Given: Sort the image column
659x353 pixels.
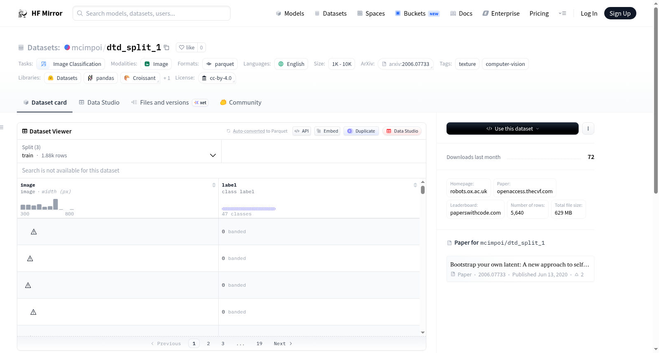Looking at the screenshot, I should pyautogui.click(x=214, y=185).
